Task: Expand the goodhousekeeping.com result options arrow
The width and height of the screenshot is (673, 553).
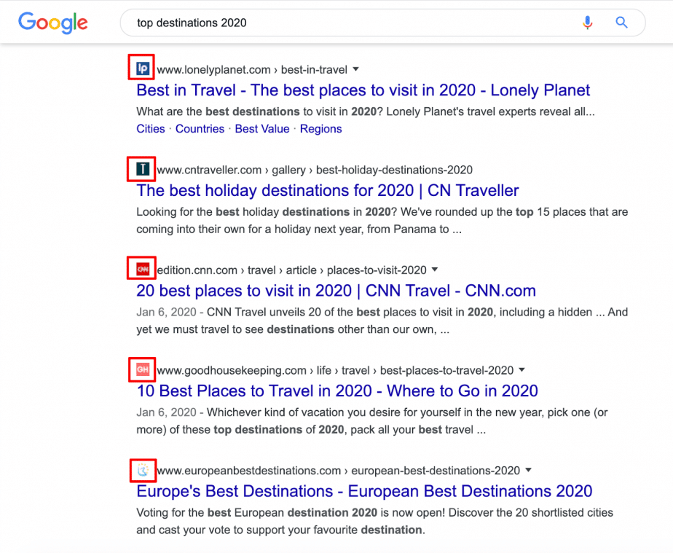Action: pos(522,370)
